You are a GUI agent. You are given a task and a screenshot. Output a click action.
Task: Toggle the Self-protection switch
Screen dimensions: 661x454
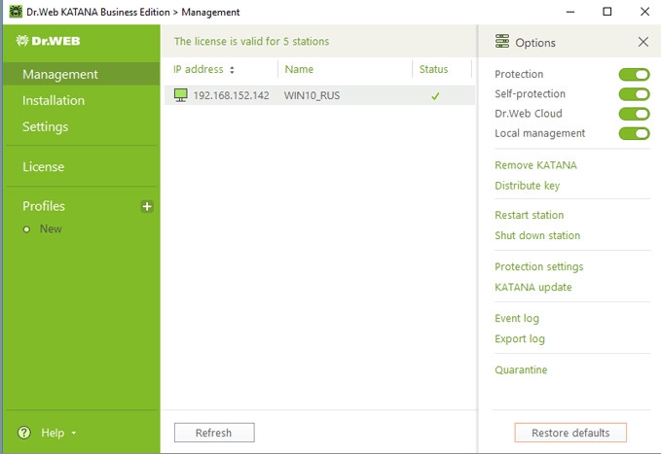pos(634,94)
